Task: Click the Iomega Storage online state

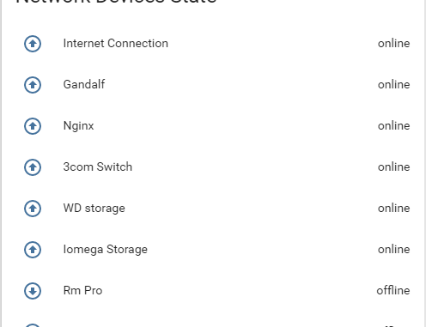Action: pos(393,250)
